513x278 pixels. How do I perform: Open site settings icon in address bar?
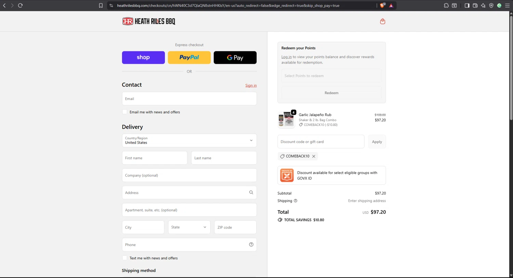coord(111,5)
